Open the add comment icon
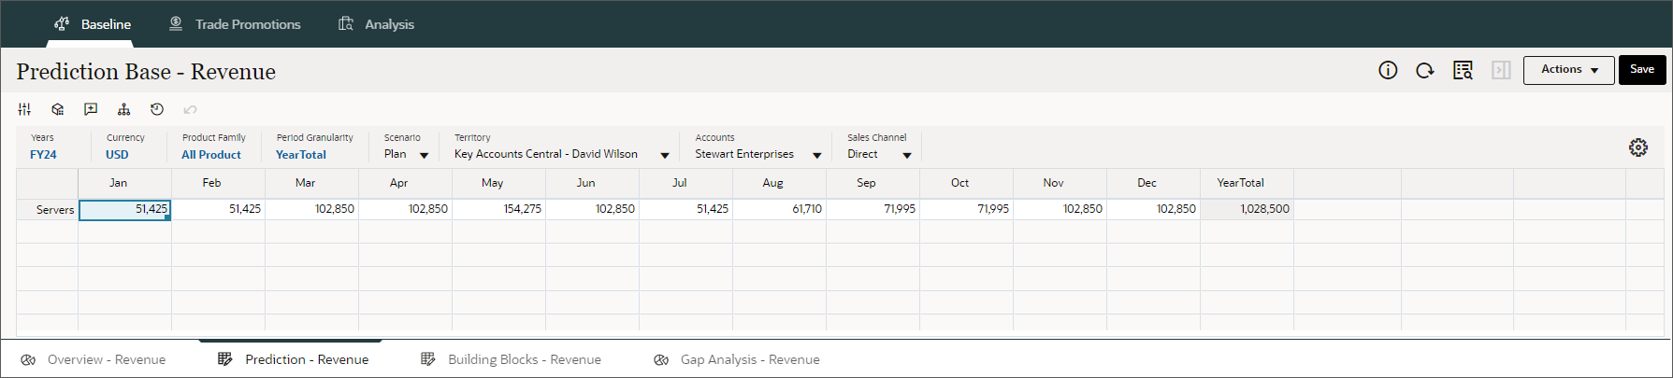The height and width of the screenshot is (378, 1673). (x=91, y=109)
